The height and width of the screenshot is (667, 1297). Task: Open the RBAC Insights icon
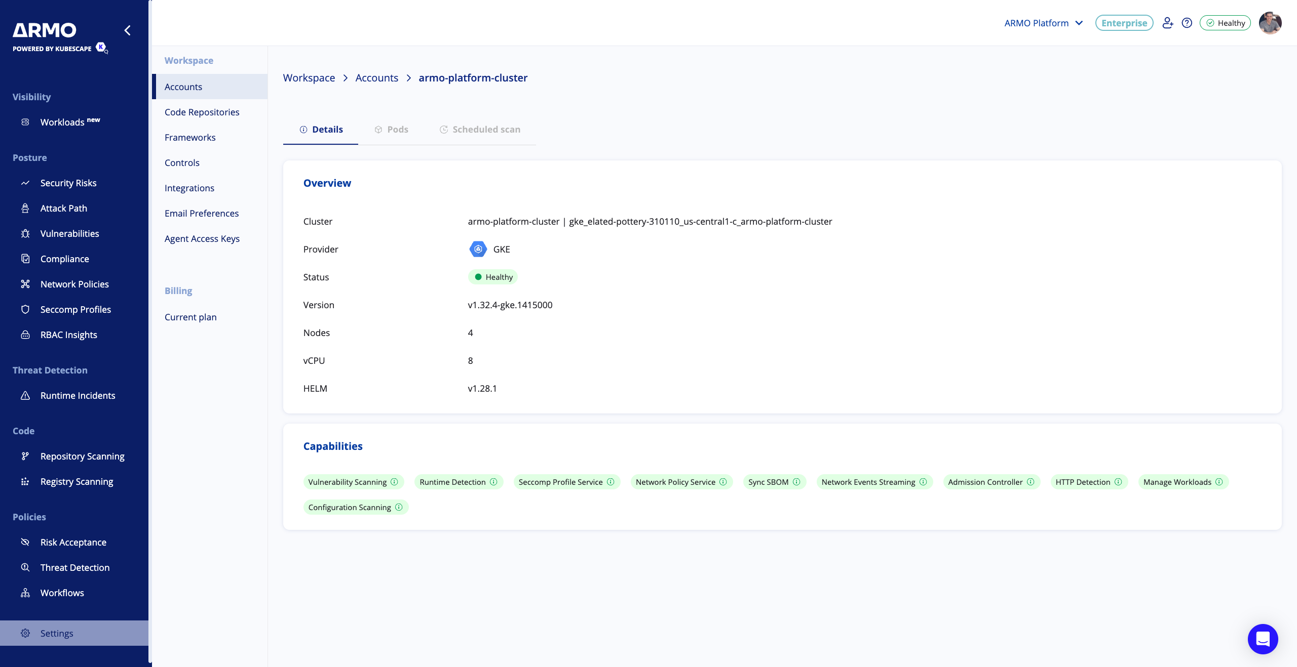point(25,335)
